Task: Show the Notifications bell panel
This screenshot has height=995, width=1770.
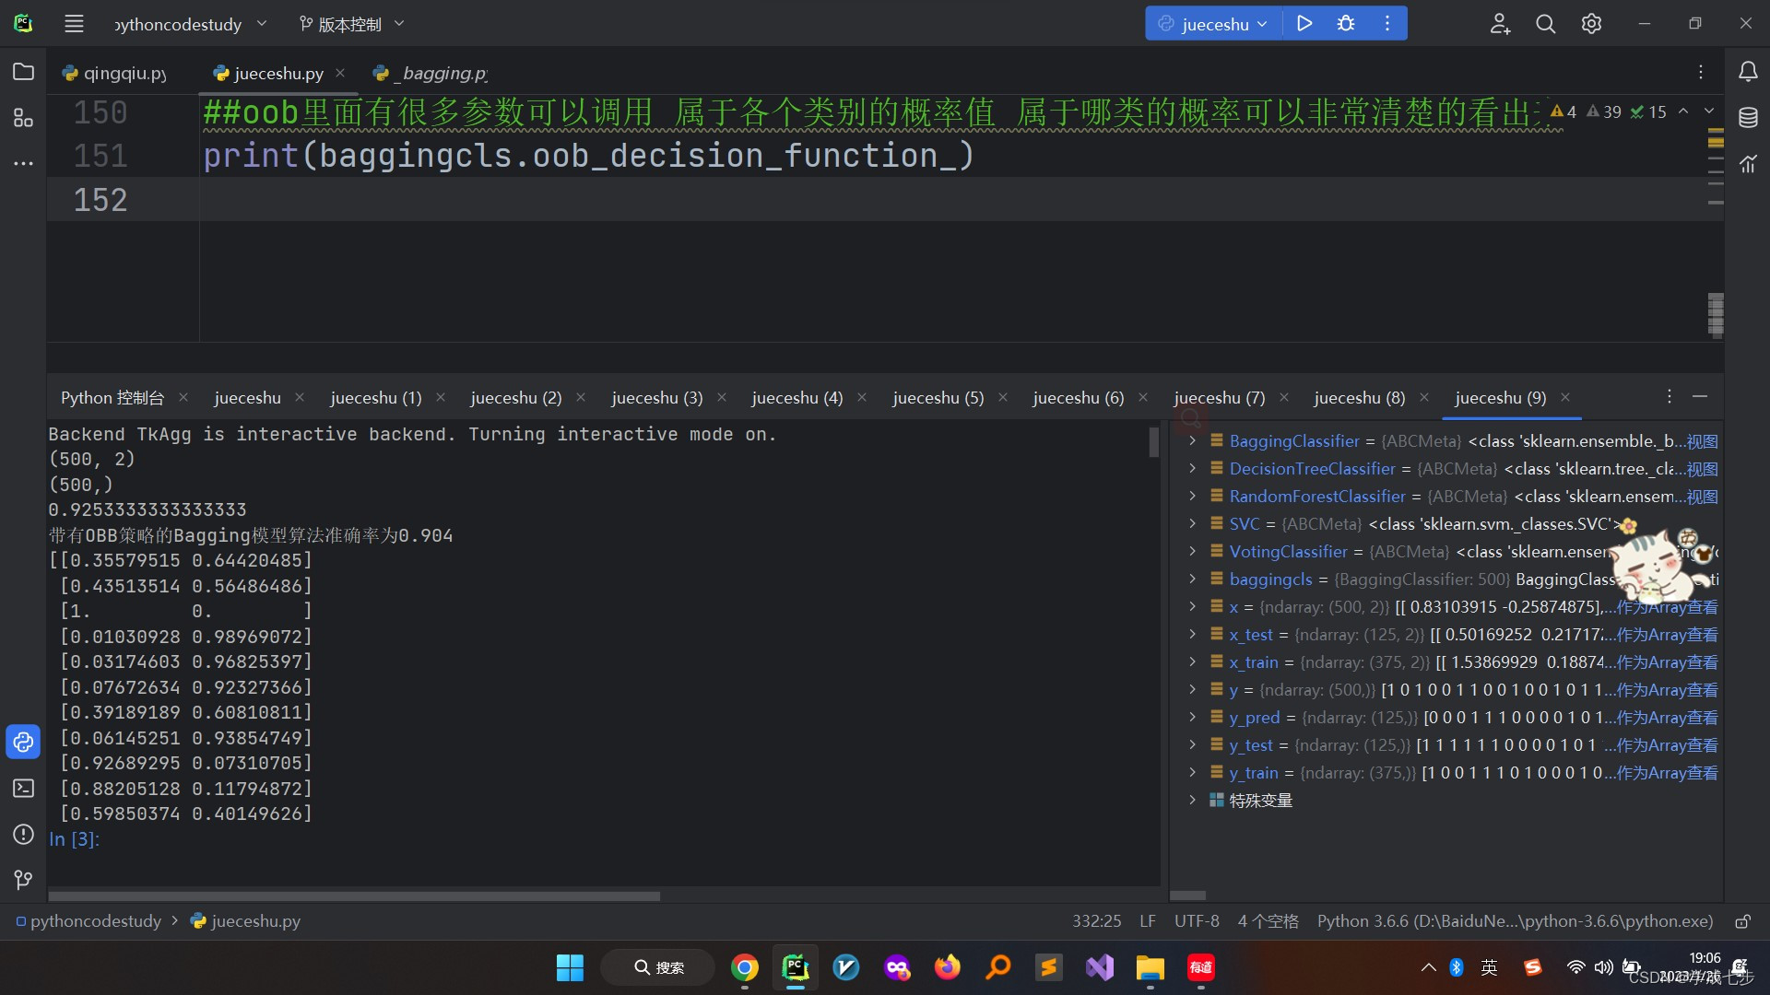Action: point(1748,72)
